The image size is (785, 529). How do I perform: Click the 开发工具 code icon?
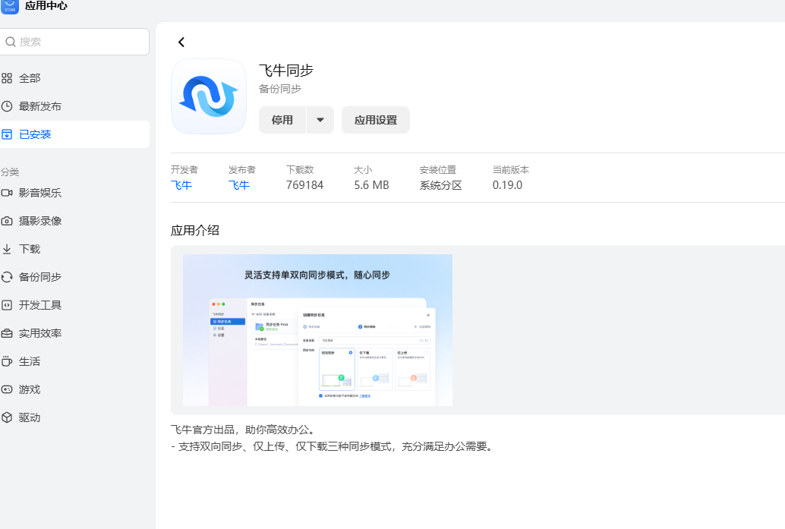pos(7,305)
